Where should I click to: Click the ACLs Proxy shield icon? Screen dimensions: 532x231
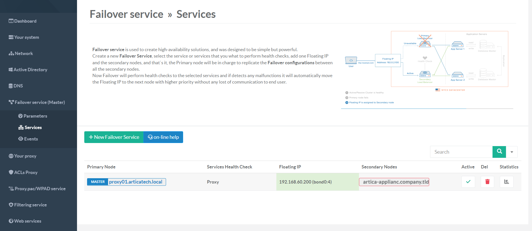tap(11, 172)
